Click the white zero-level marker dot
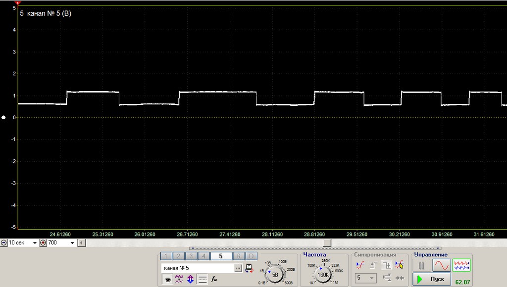Image resolution: width=507 pixels, height=287 pixels. tap(3, 117)
